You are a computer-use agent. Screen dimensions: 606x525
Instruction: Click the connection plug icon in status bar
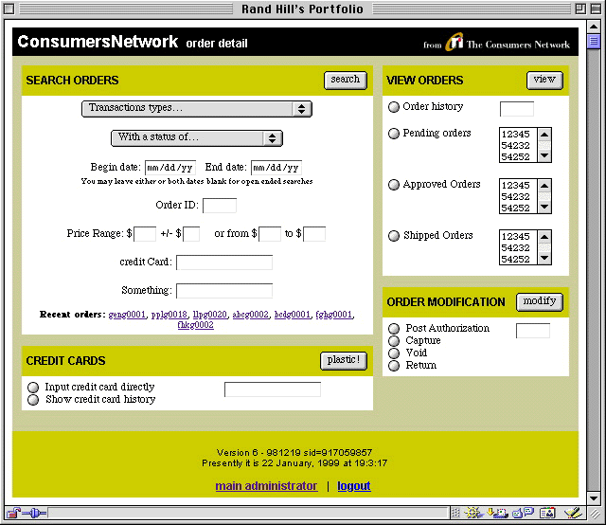[x=35, y=513]
